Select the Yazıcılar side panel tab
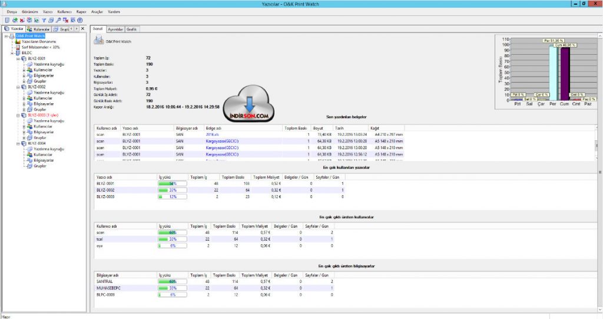 click(x=14, y=28)
